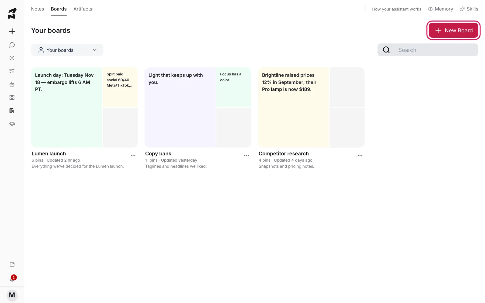485x303 pixels.
Task: Click Snapshots and pricing notes text
Action: pos(286,166)
